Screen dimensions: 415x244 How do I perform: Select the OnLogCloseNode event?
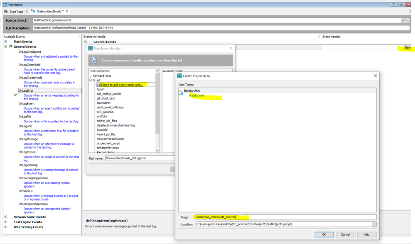(x=29, y=64)
